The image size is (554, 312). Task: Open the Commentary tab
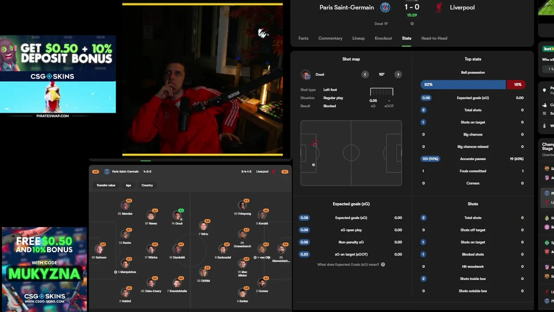click(330, 38)
